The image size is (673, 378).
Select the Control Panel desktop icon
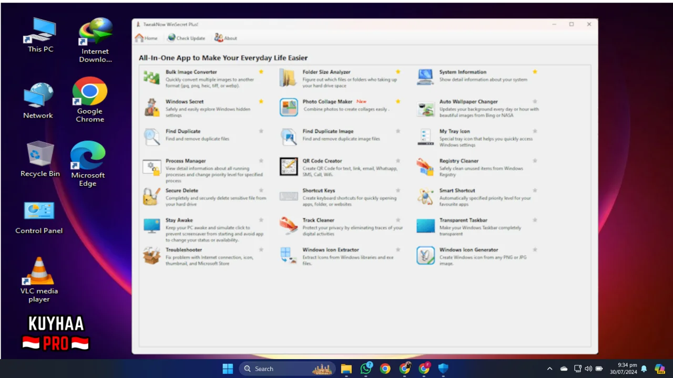(x=39, y=218)
